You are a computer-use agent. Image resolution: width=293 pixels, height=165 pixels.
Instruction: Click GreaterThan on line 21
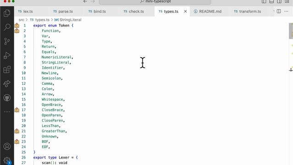(54, 131)
